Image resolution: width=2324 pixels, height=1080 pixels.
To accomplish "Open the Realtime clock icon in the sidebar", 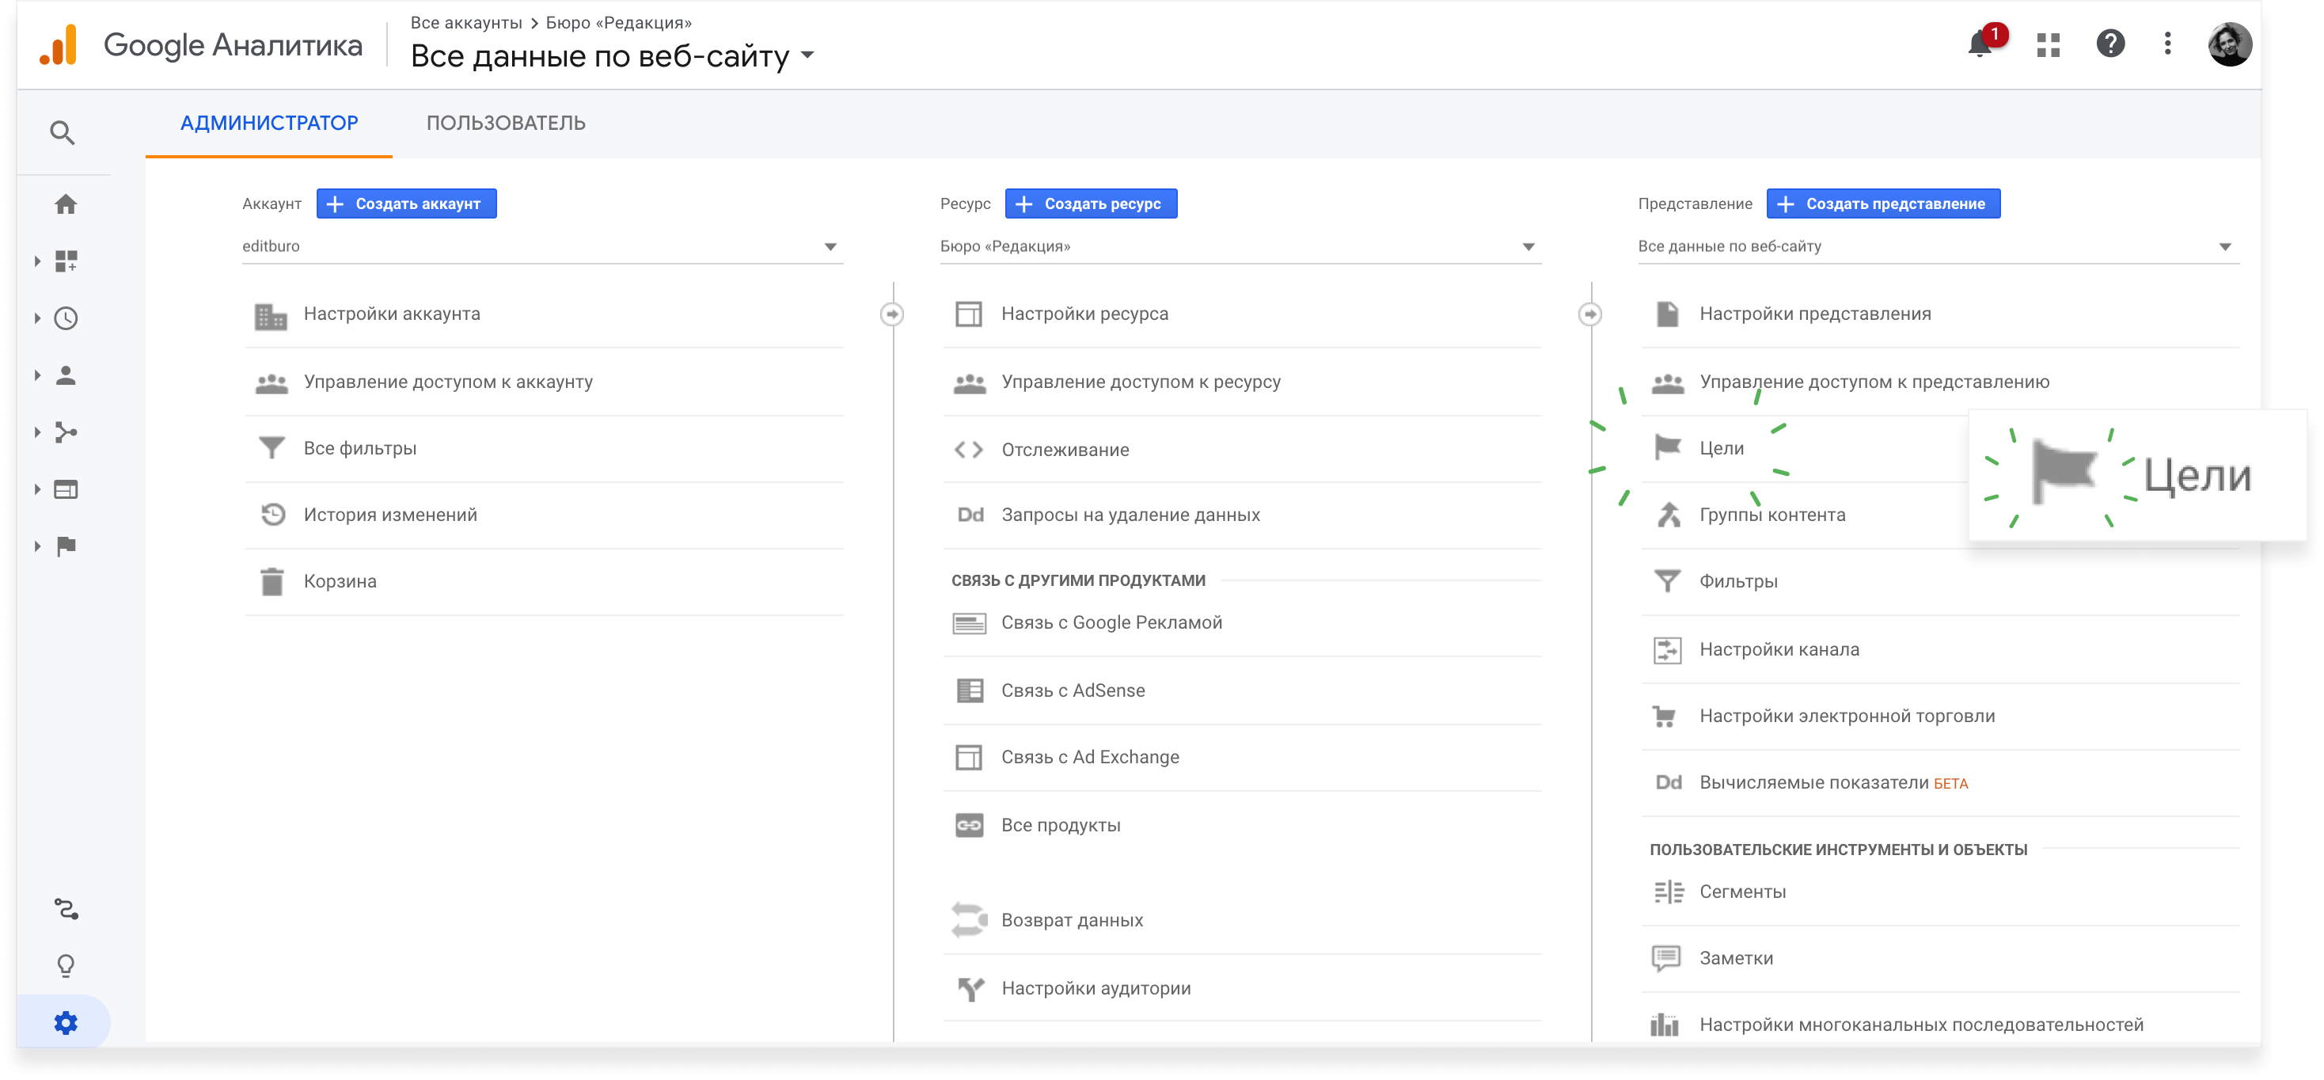I will coord(66,318).
